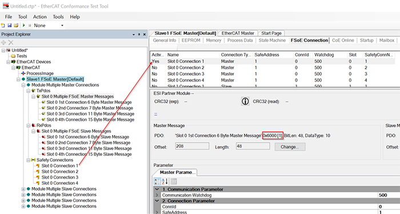Viewport: 400px width, 214px height.
Task: Click the Watchdog column header
Action: click(330, 55)
